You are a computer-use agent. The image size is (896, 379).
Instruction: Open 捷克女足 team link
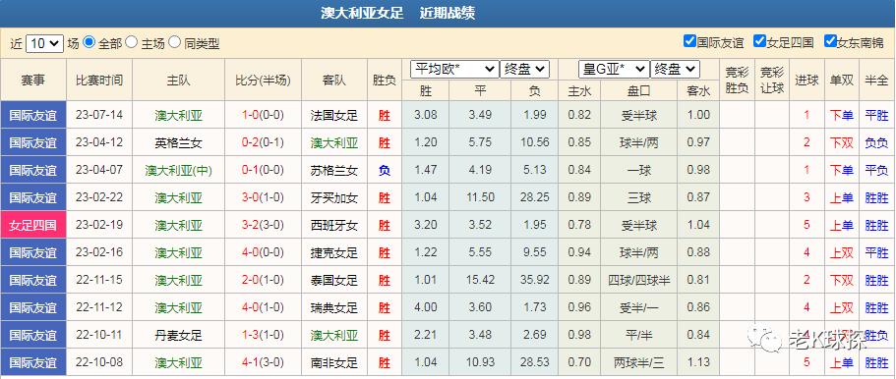334,252
